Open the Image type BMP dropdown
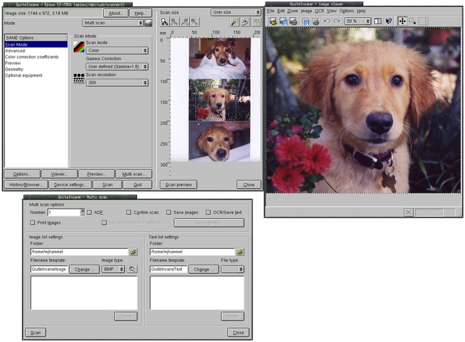This screenshot has width=465, height=342. coord(112,269)
